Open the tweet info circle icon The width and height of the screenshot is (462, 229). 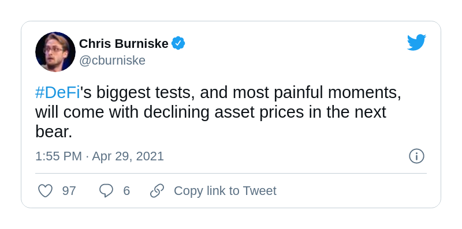click(416, 156)
